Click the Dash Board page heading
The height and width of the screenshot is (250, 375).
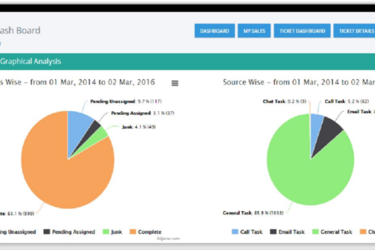[20, 31]
